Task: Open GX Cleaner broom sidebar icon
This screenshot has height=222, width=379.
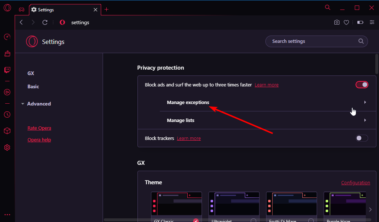Action: click(x=7, y=53)
